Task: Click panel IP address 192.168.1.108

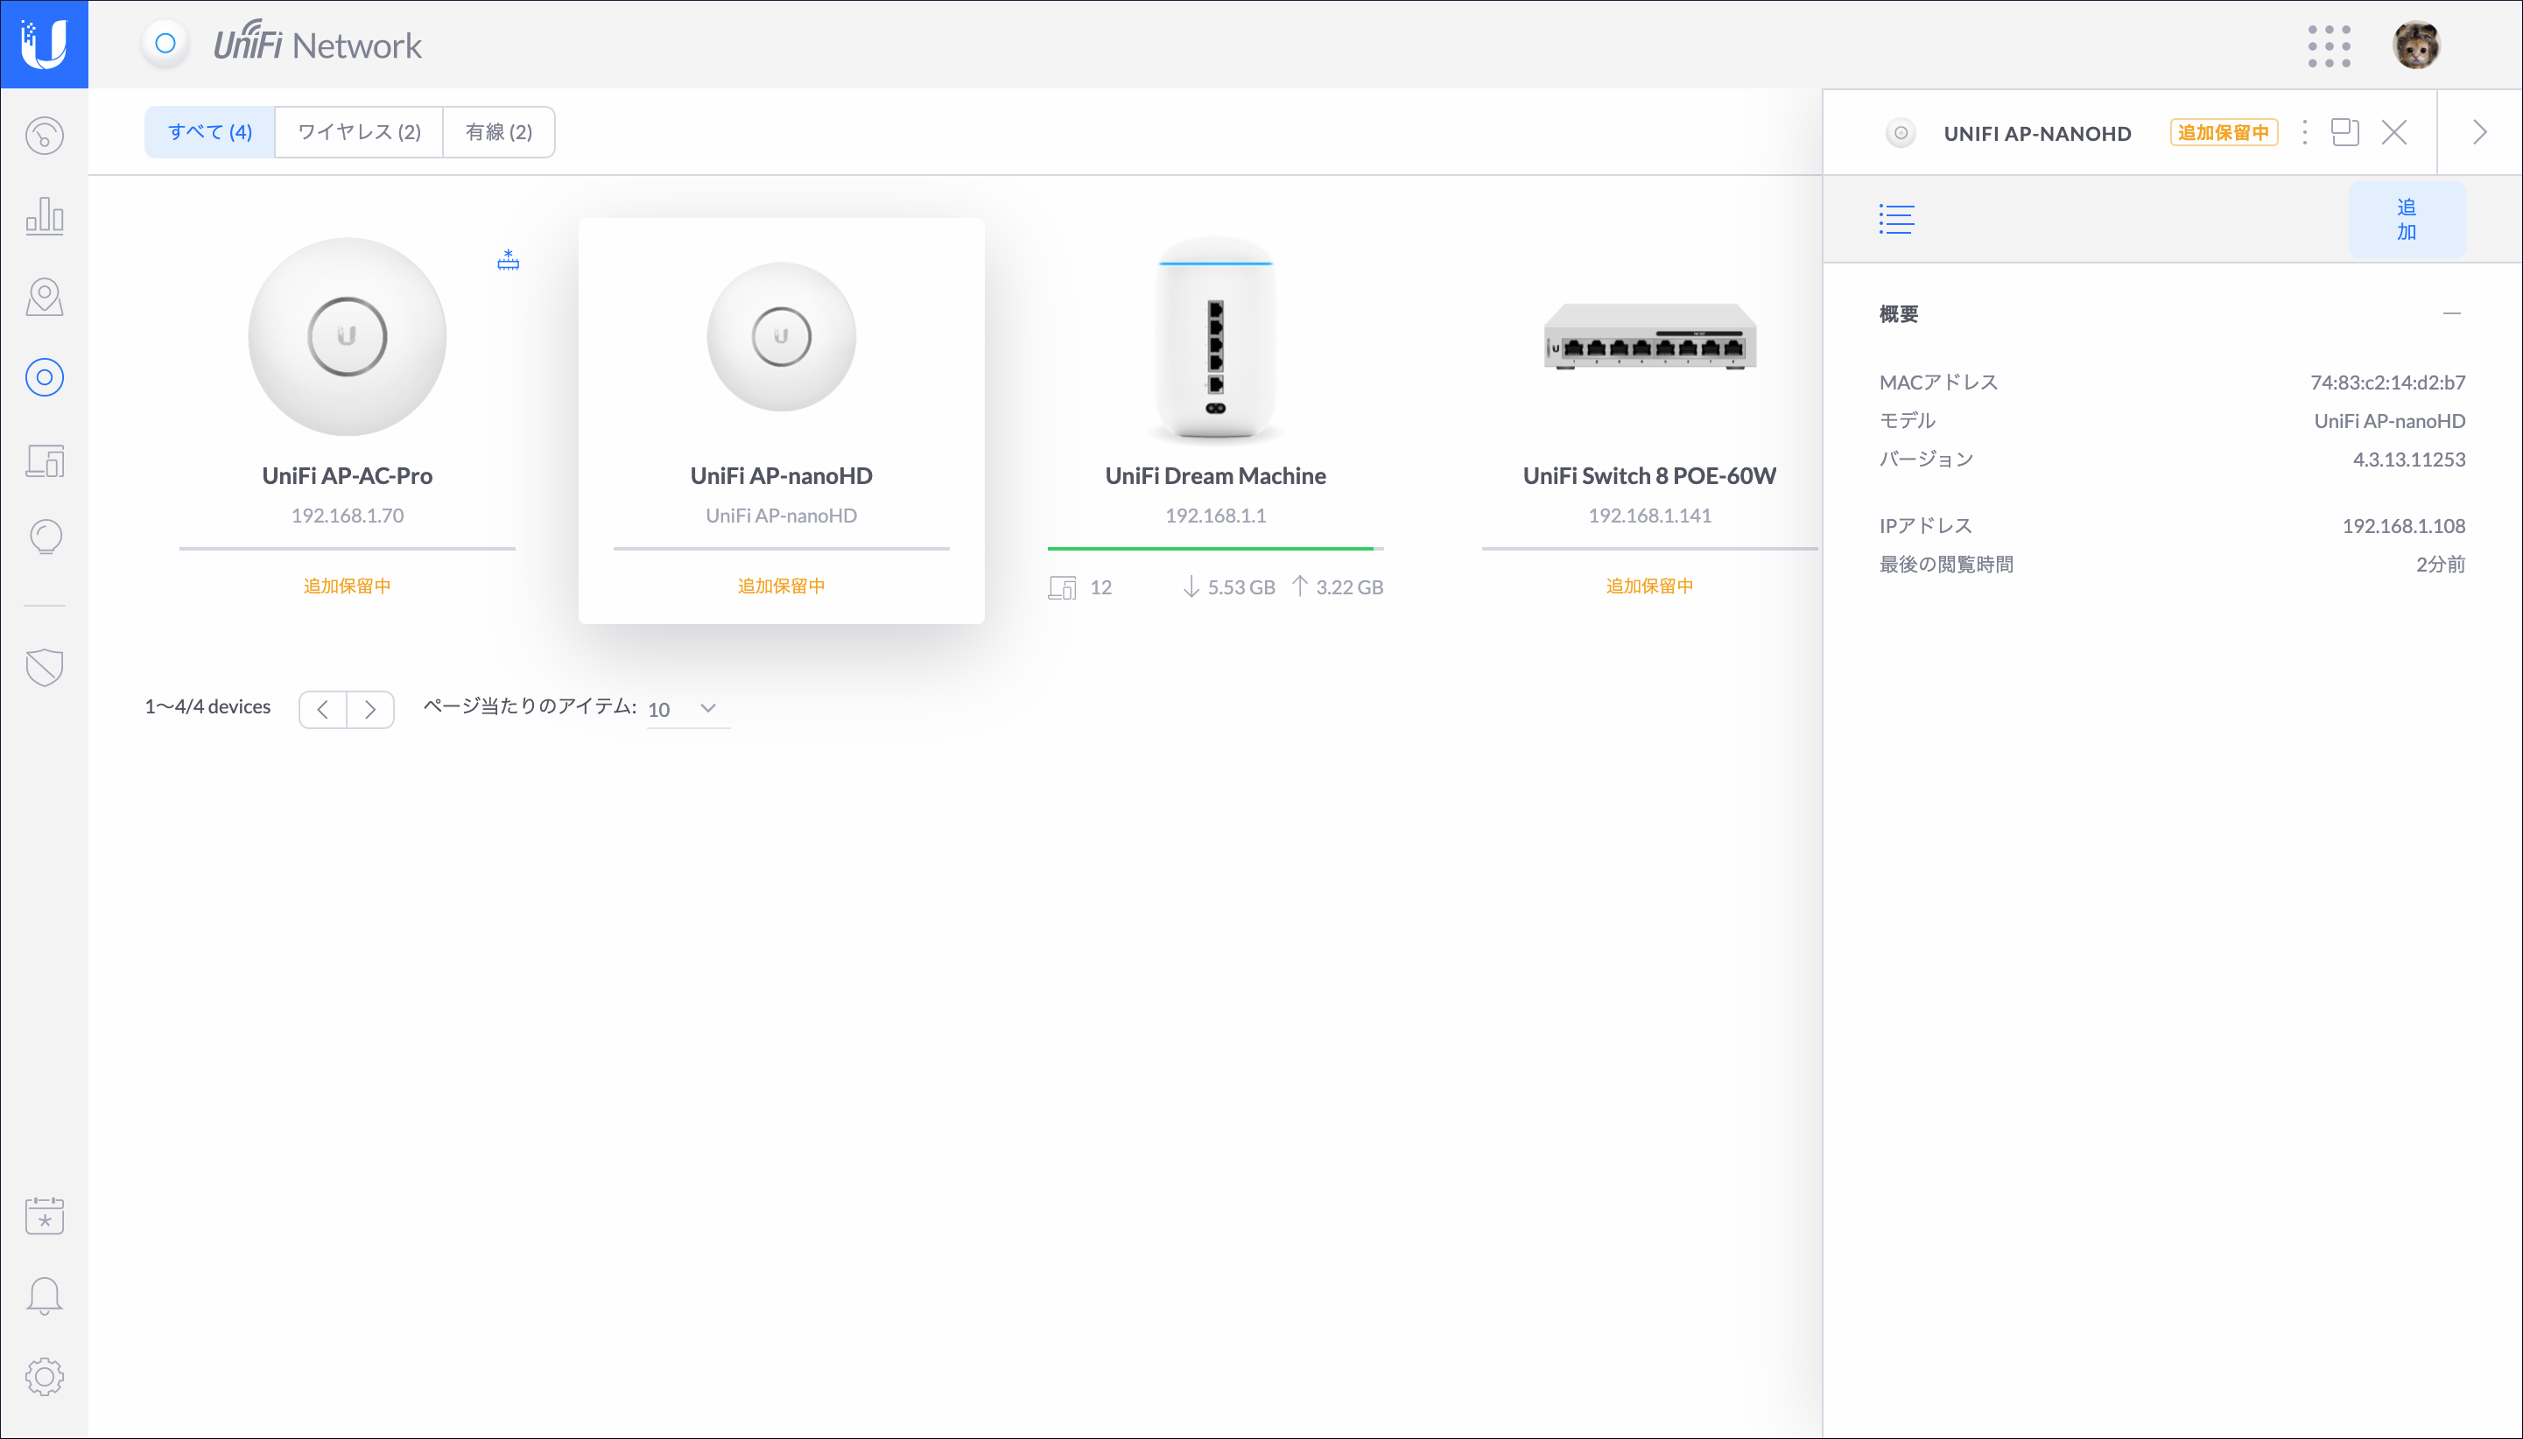Action: coord(2403,526)
